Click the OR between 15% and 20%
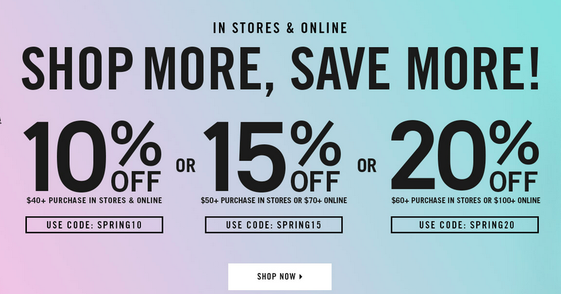The height and width of the screenshot is (294, 561). 367,166
